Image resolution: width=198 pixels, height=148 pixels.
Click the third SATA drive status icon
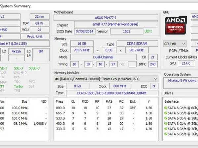165,118
